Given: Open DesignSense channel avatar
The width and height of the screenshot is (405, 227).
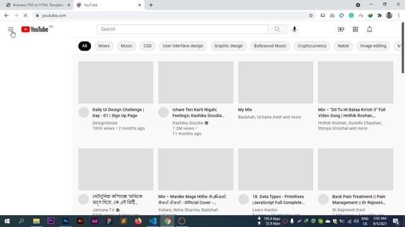Looking at the screenshot, I should (84, 112).
